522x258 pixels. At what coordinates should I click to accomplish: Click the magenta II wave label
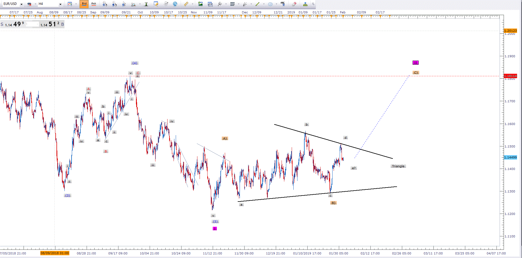tap(415, 63)
